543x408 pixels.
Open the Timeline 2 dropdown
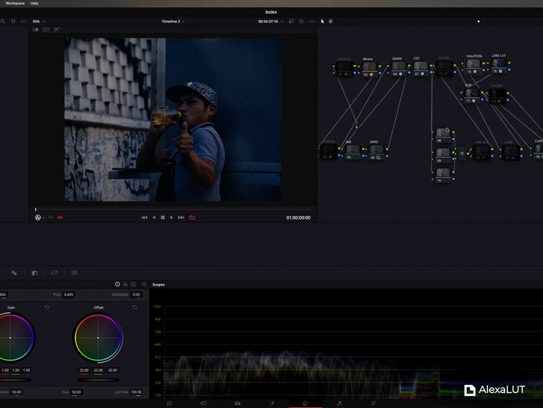coord(173,21)
